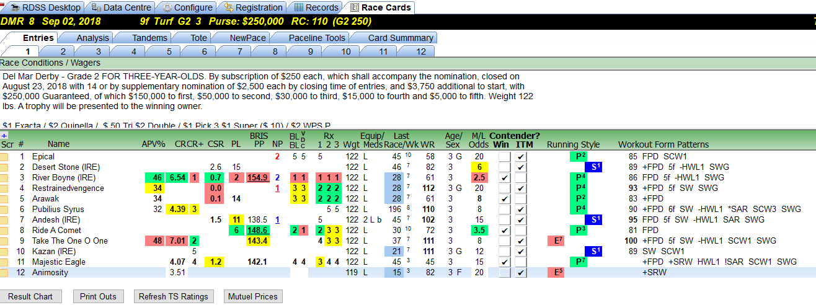Screen dimensions: 816x305
Task: Uncheck Win contender for River Boyne (IRE)
Action: [505, 178]
